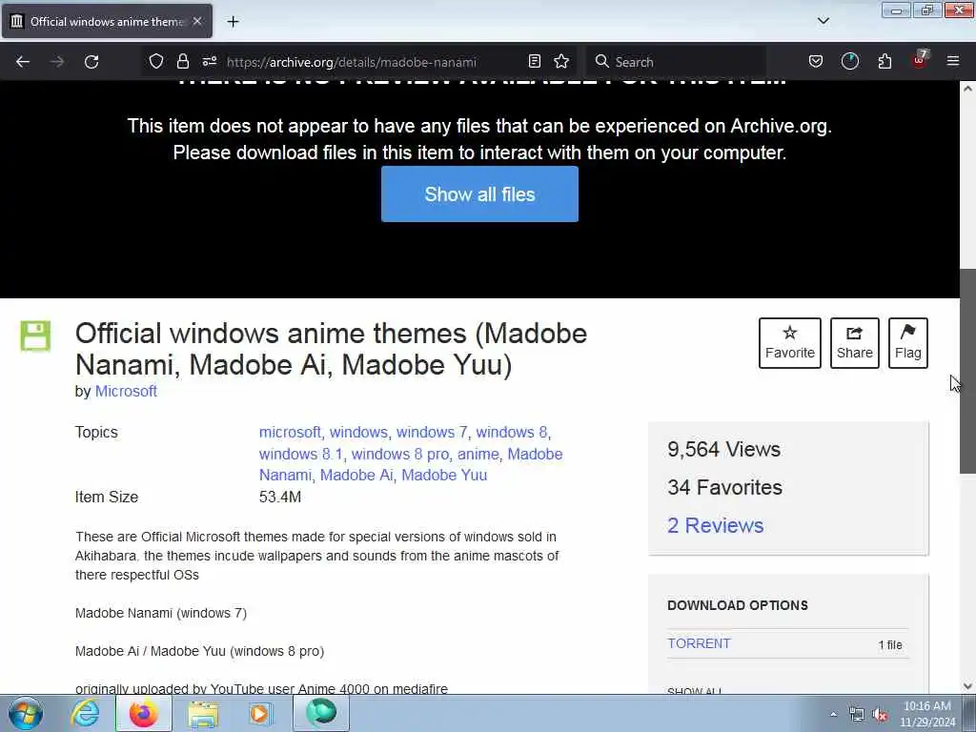The image size is (976, 732).
Task: Open Windows Explorer folder from the taskbar
Action: 203,714
